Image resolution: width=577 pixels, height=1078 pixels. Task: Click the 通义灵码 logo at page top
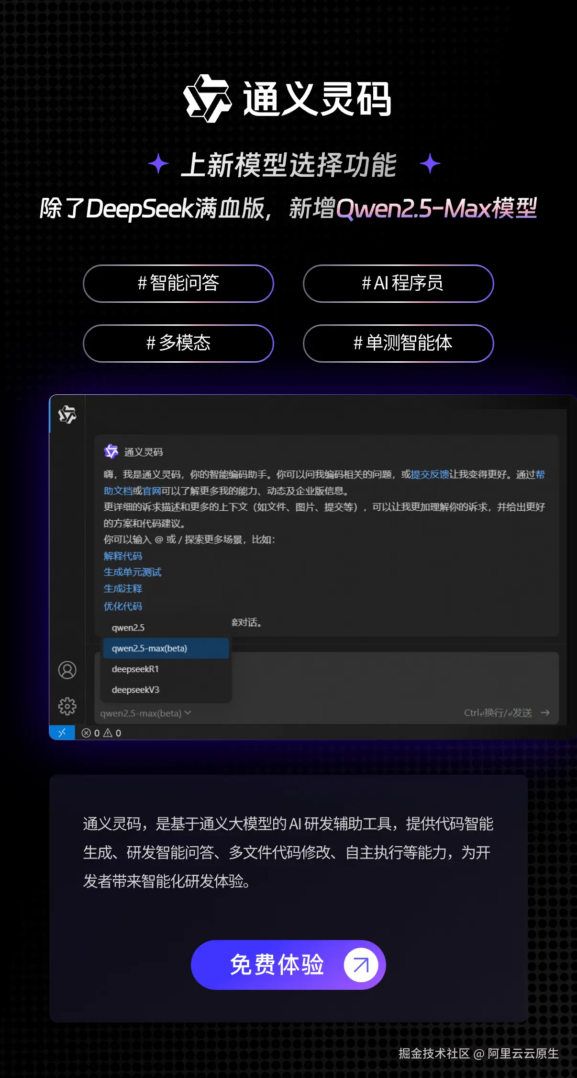288,99
